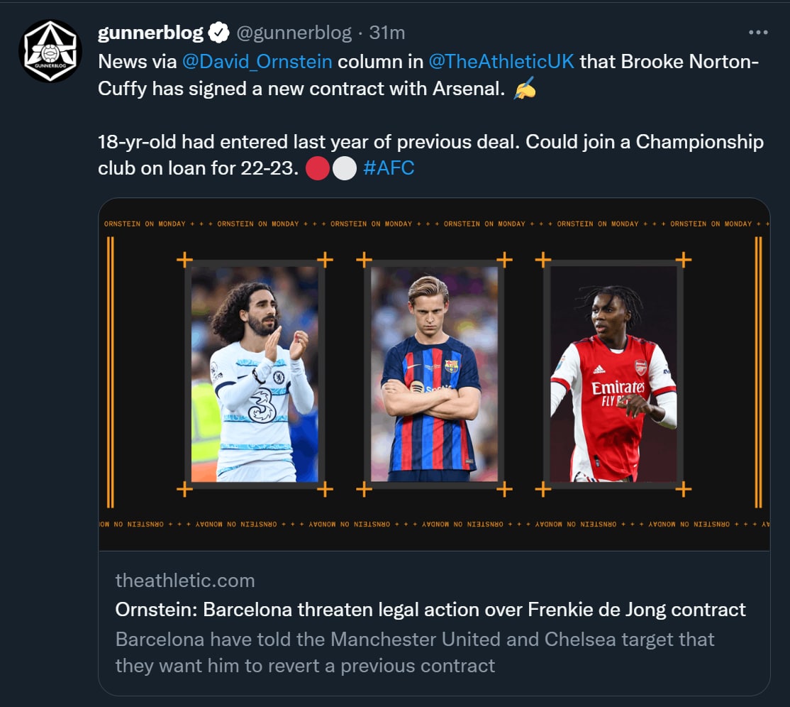Click the @gunnerblog handle
The height and width of the screenshot is (707, 790).
(x=294, y=33)
